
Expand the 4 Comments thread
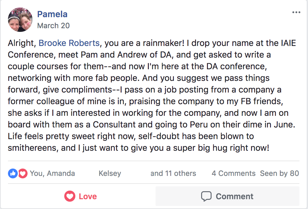click(233, 173)
